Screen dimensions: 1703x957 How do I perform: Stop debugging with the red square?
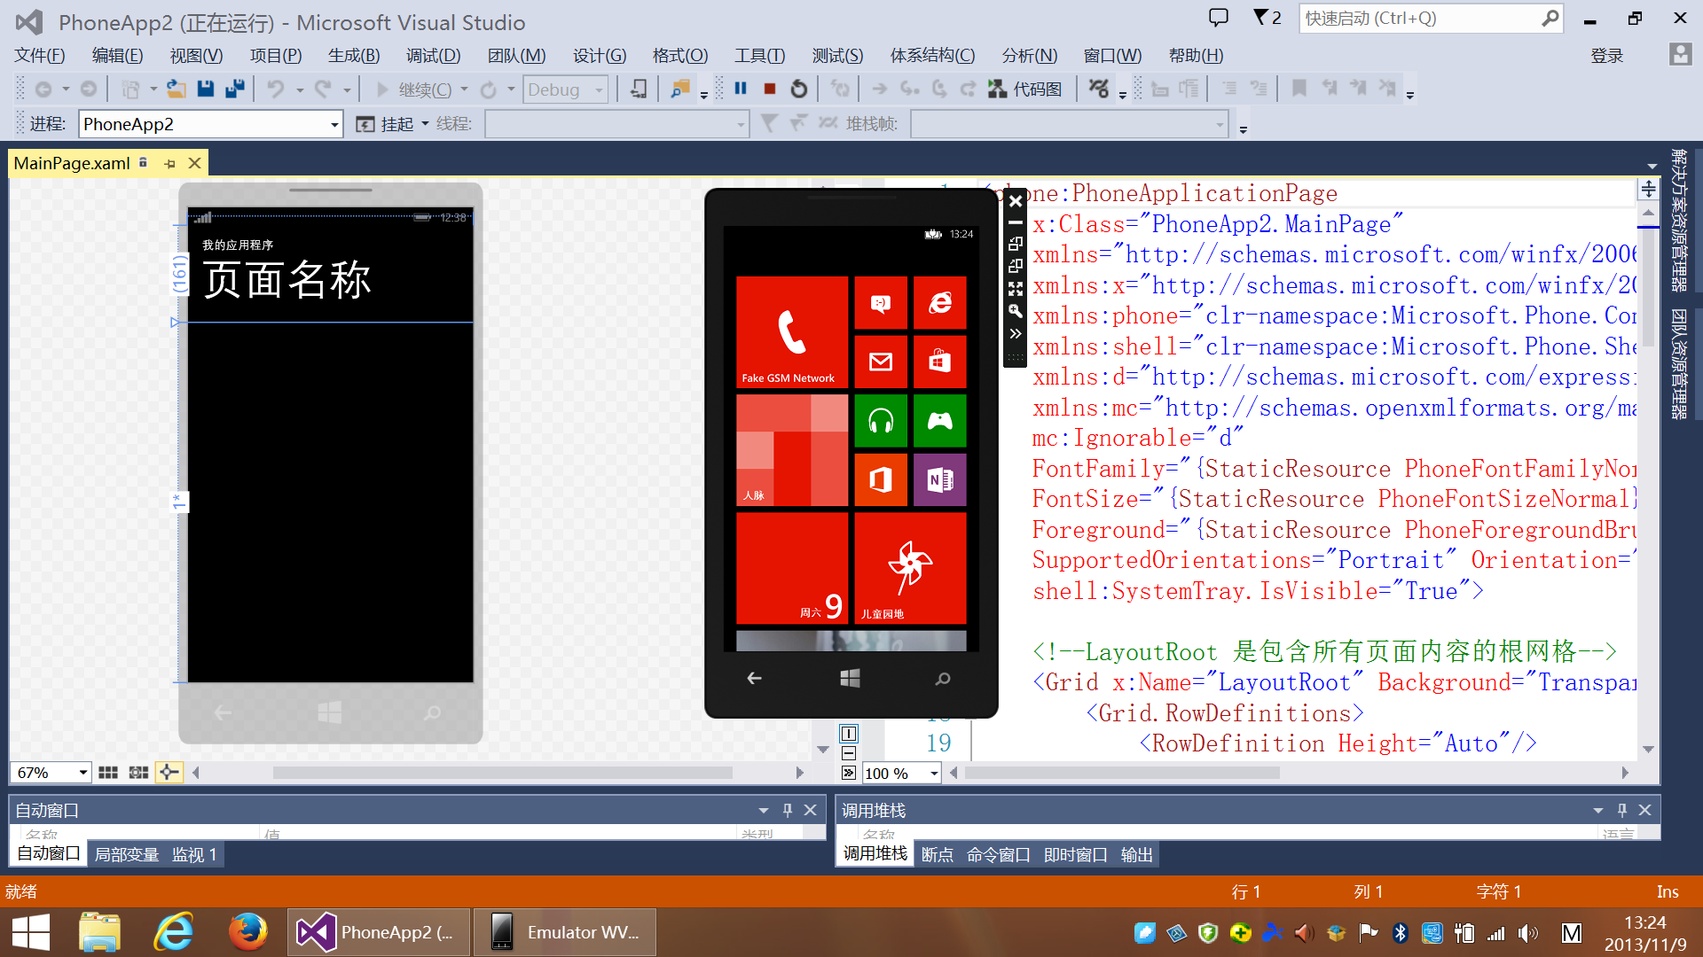click(x=770, y=89)
